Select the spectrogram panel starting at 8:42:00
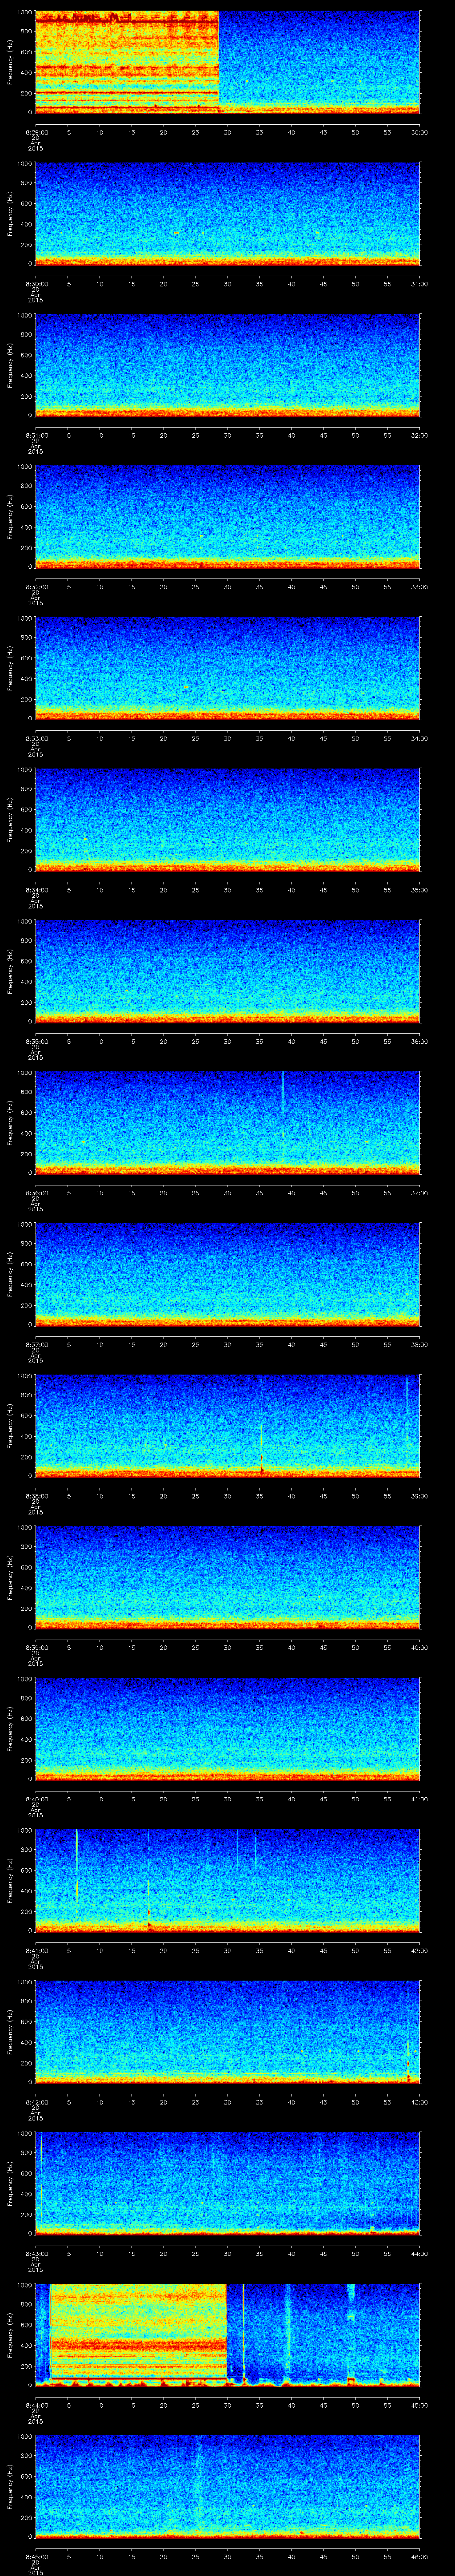The image size is (455, 2576). pyautogui.click(x=227, y=2032)
